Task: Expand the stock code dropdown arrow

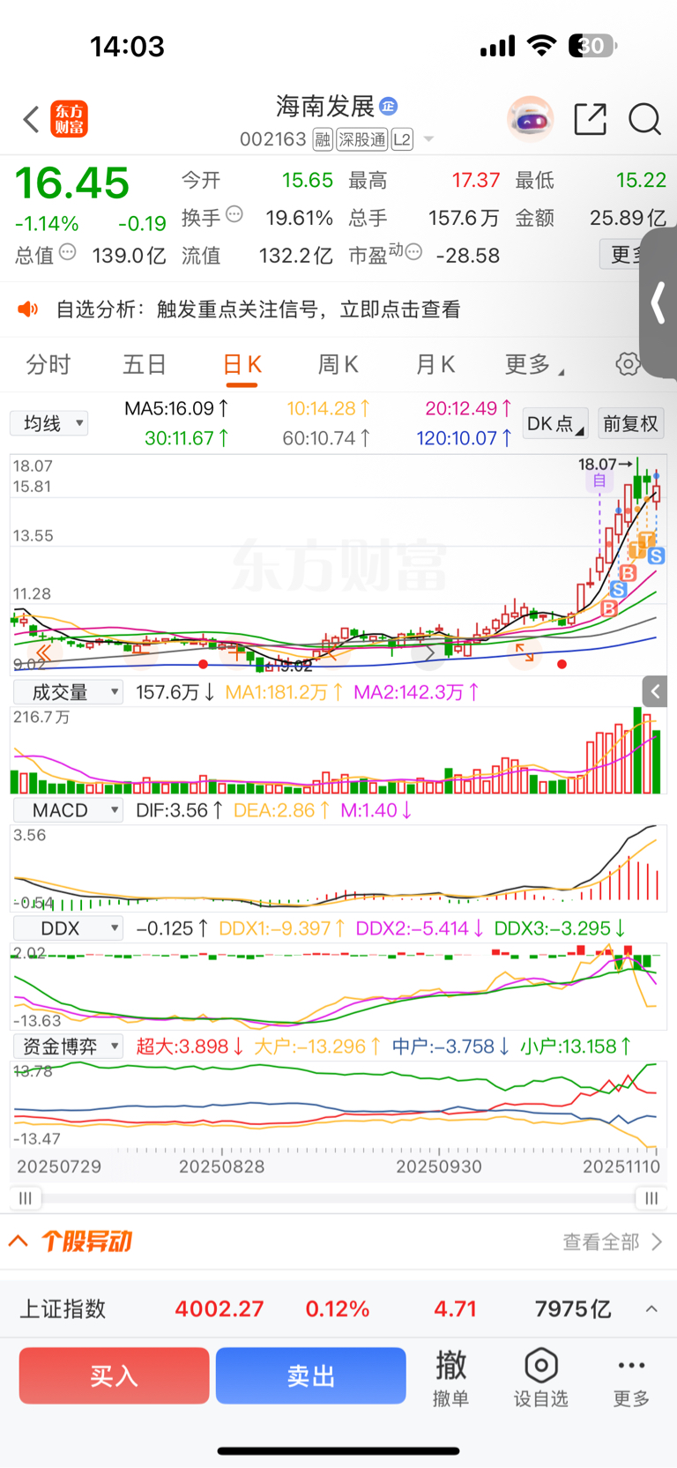Action: point(428,139)
